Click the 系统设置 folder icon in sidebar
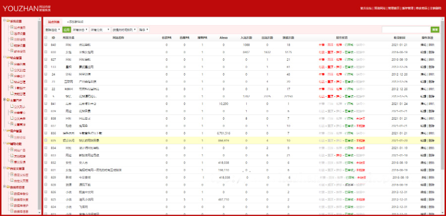 click(x=7, y=21)
